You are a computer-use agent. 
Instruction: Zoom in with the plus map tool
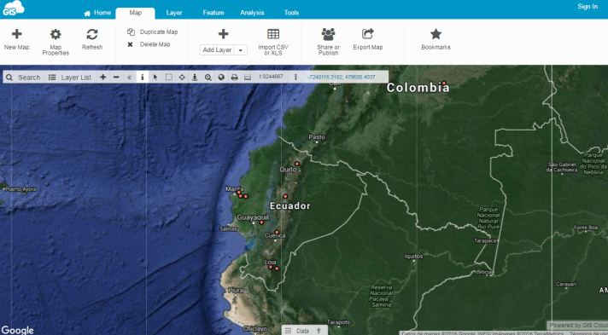pyautogui.click(x=102, y=77)
